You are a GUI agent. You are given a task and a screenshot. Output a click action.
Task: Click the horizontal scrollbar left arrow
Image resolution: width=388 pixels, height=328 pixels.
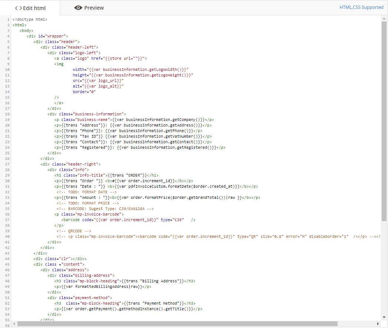coord(14,324)
